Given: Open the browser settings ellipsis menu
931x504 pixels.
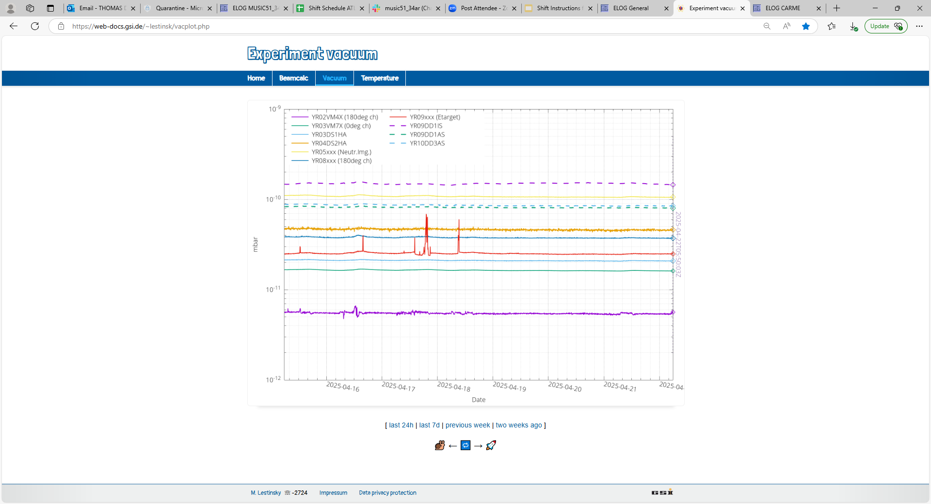Looking at the screenshot, I should [x=919, y=26].
